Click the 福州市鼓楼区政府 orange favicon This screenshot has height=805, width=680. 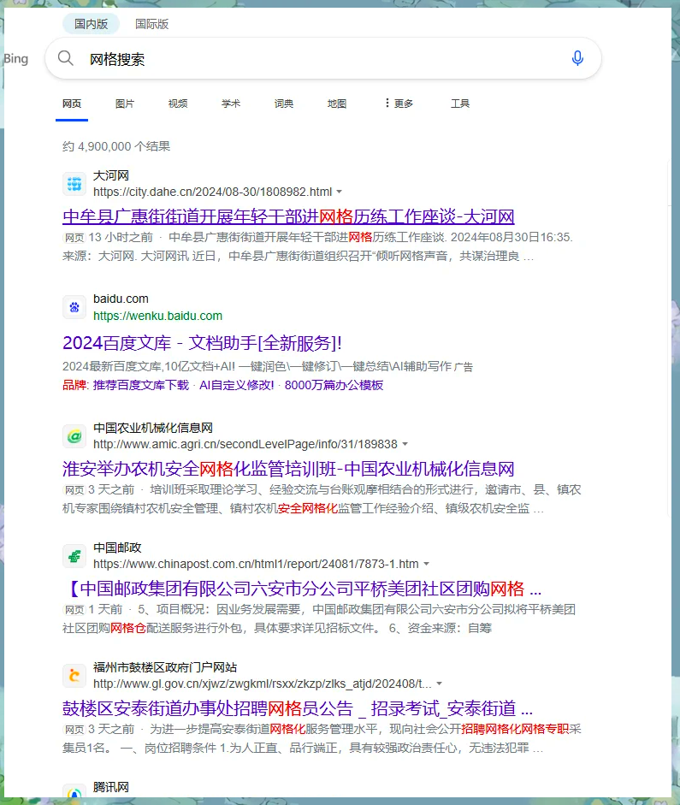[74, 676]
